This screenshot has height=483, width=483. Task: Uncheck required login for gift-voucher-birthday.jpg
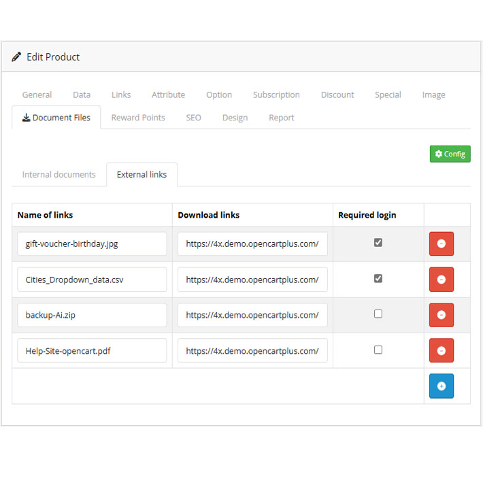tap(378, 242)
